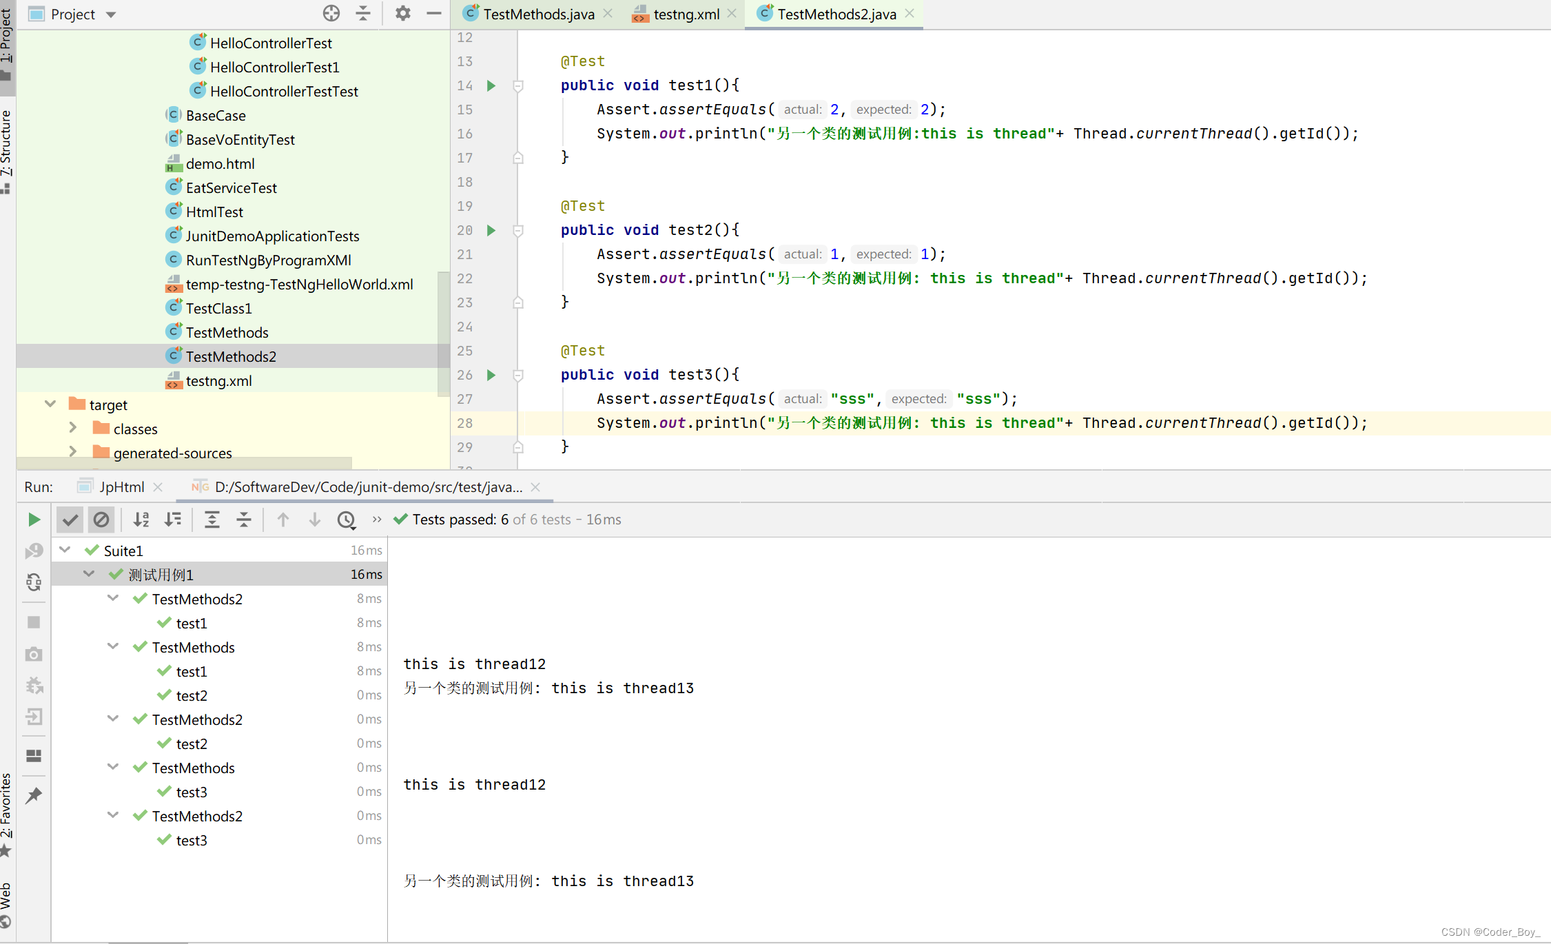Select test3 under last TestMethods2 result

[192, 840]
